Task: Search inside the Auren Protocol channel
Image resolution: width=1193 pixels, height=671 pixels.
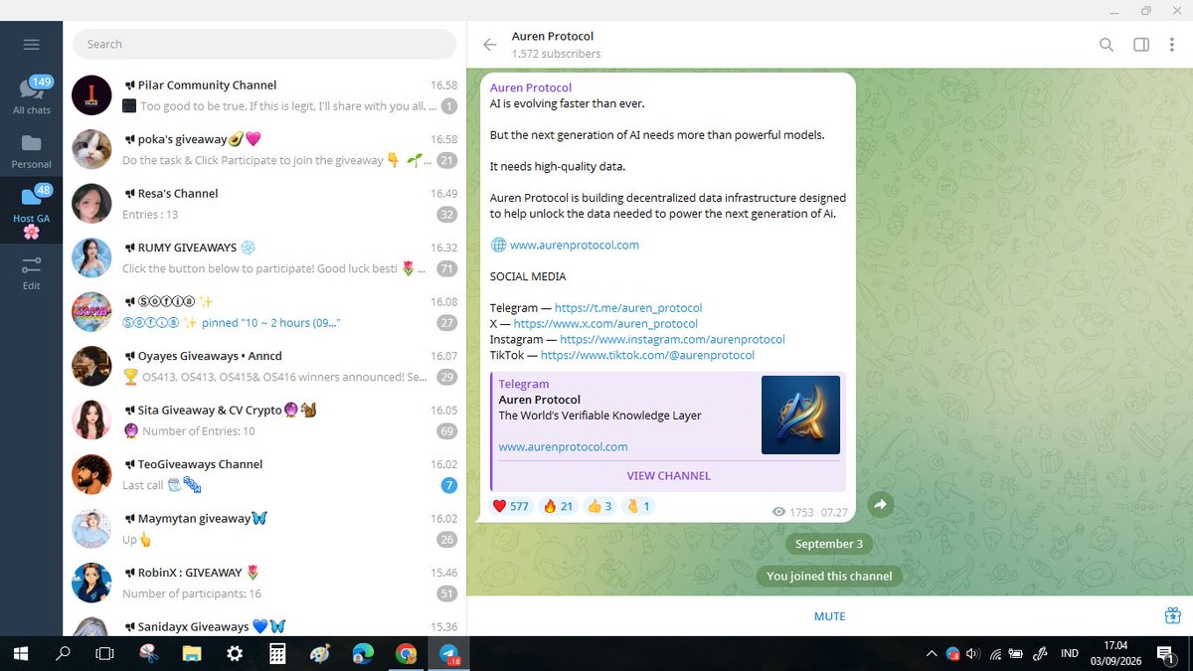Action: 1107,45
